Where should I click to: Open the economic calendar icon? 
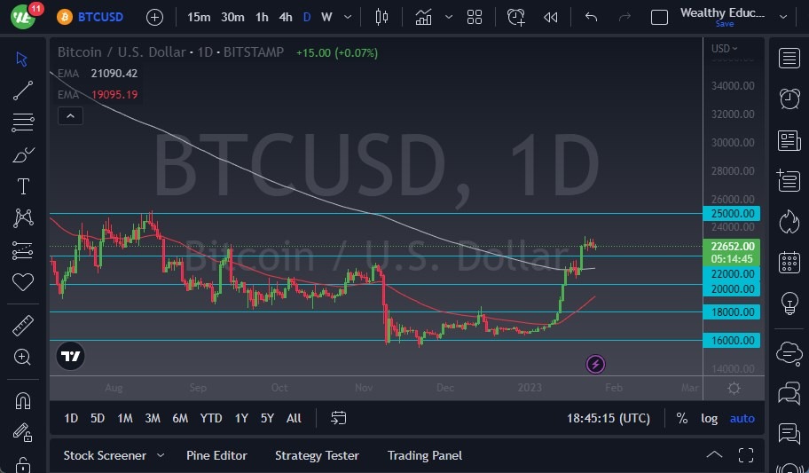(x=789, y=262)
